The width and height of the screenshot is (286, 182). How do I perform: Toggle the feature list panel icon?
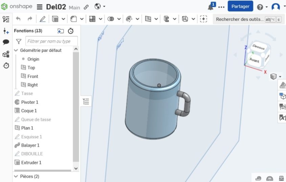coord(86,101)
